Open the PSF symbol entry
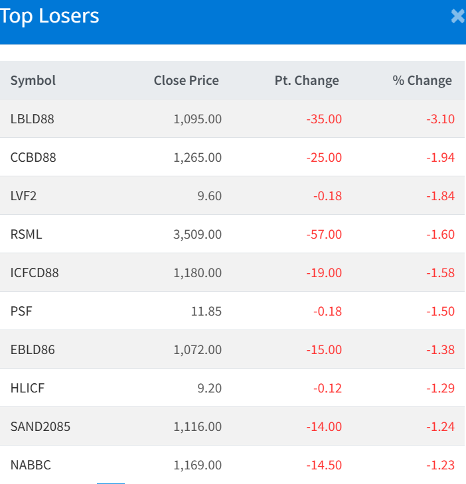Viewport: 466px width, 484px height. pos(21,312)
